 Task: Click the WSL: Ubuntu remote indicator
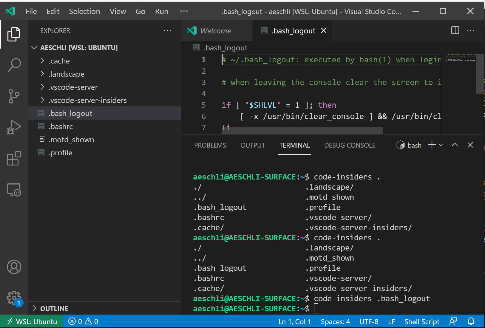(x=32, y=321)
